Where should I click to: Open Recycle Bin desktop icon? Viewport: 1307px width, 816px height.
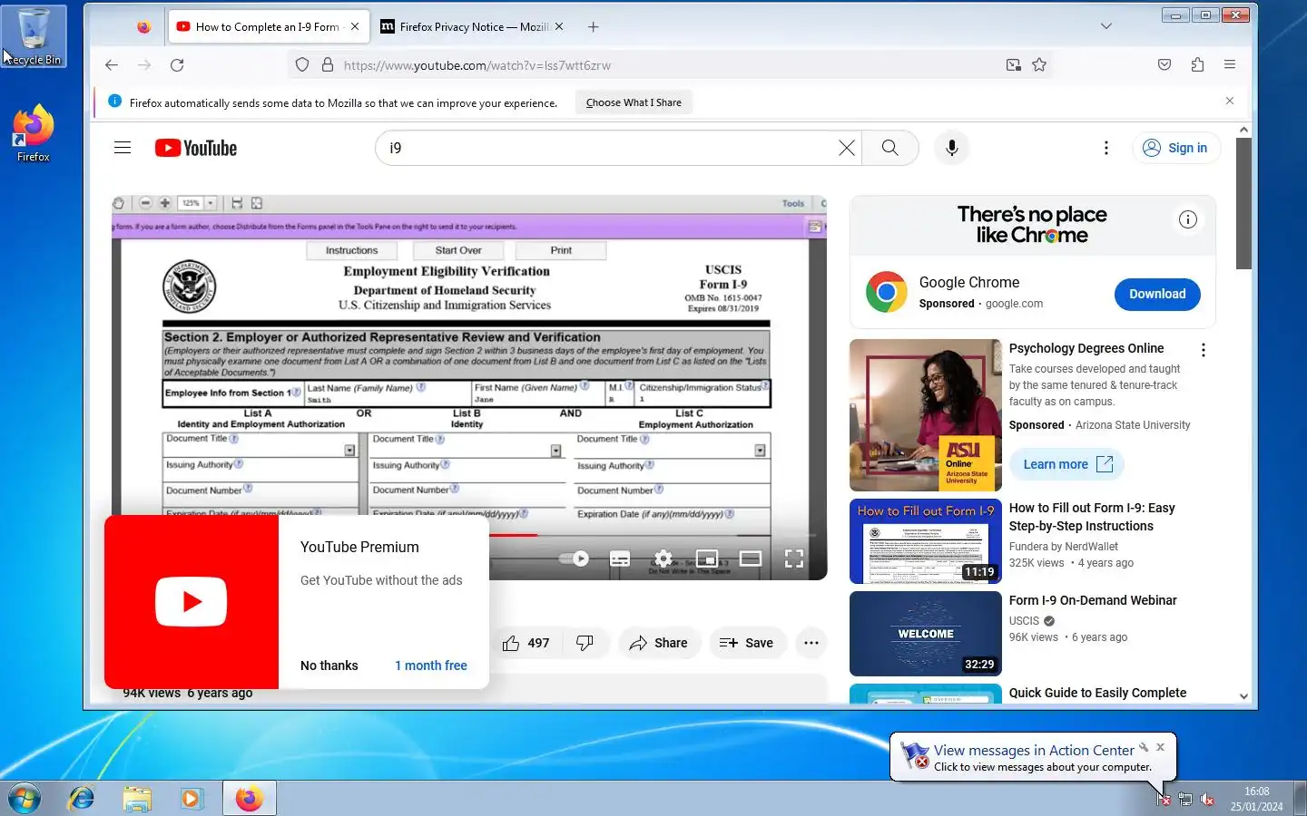(34, 37)
